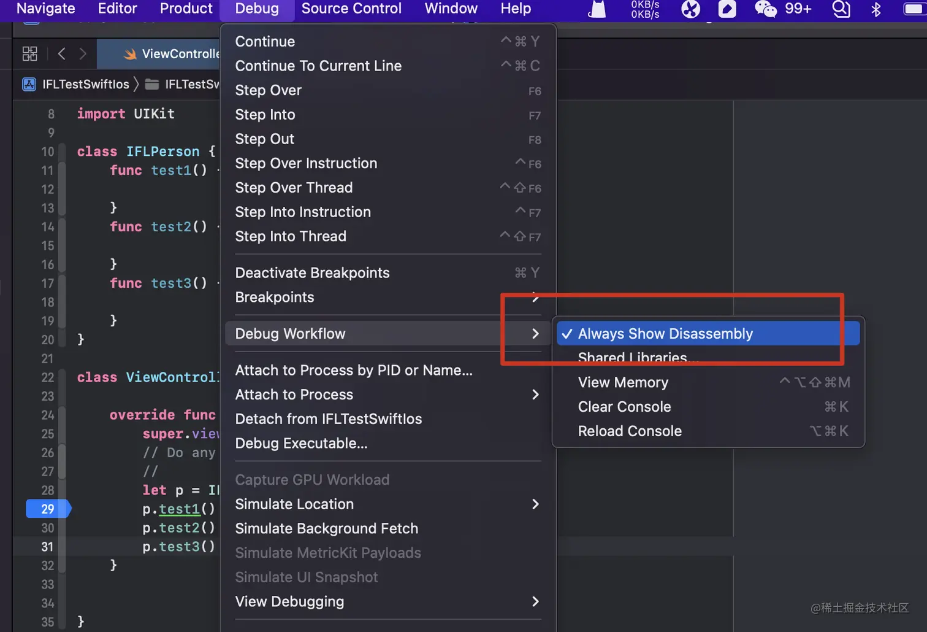Viewport: 927px width, 632px height.
Task: Open the Debug menu in menu bar
Action: (257, 9)
